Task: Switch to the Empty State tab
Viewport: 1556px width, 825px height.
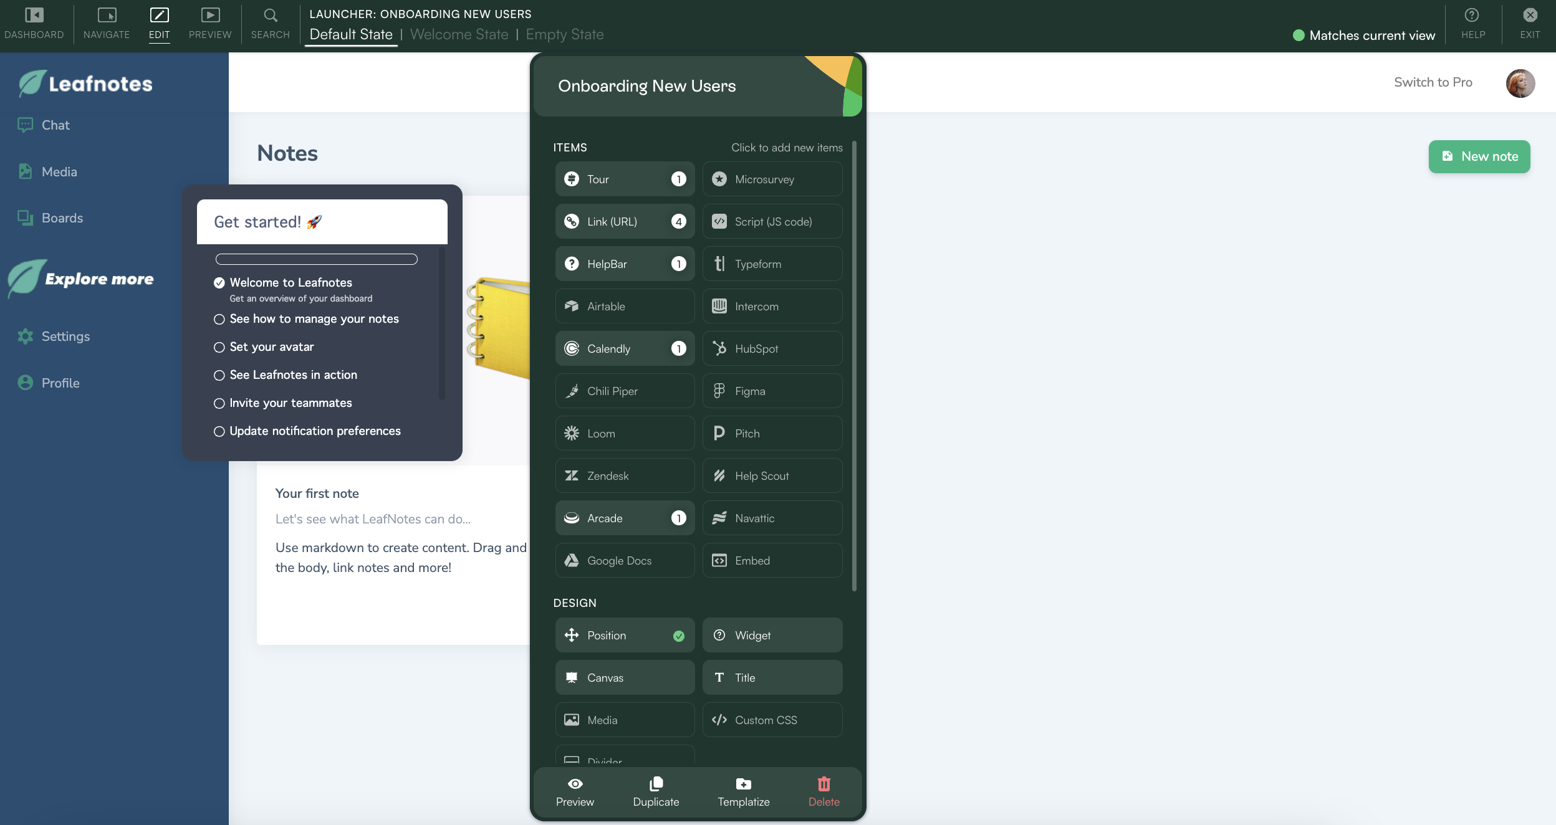Action: point(564,35)
